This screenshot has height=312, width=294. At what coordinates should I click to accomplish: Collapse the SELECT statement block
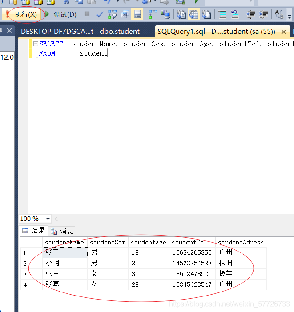click(x=36, y=44)
